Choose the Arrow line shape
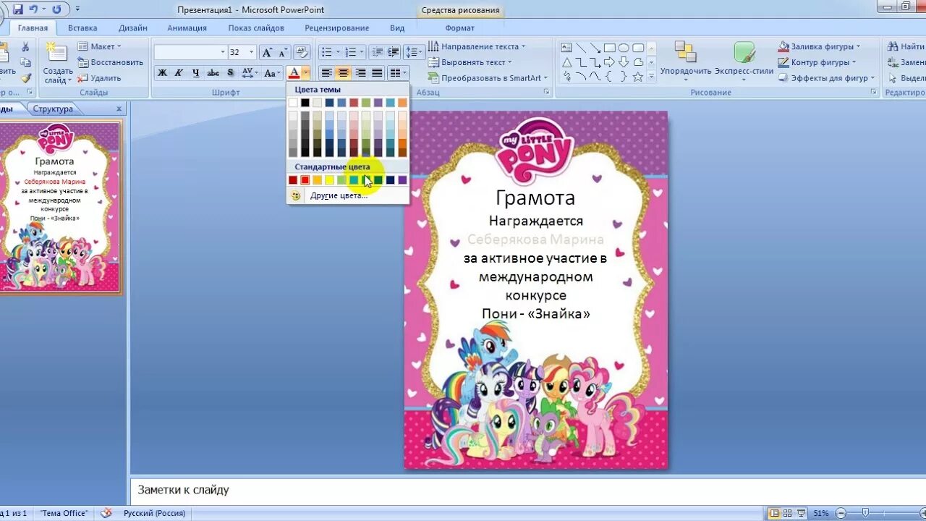Viewport: 926px width, 521px height. coord(595,48)
